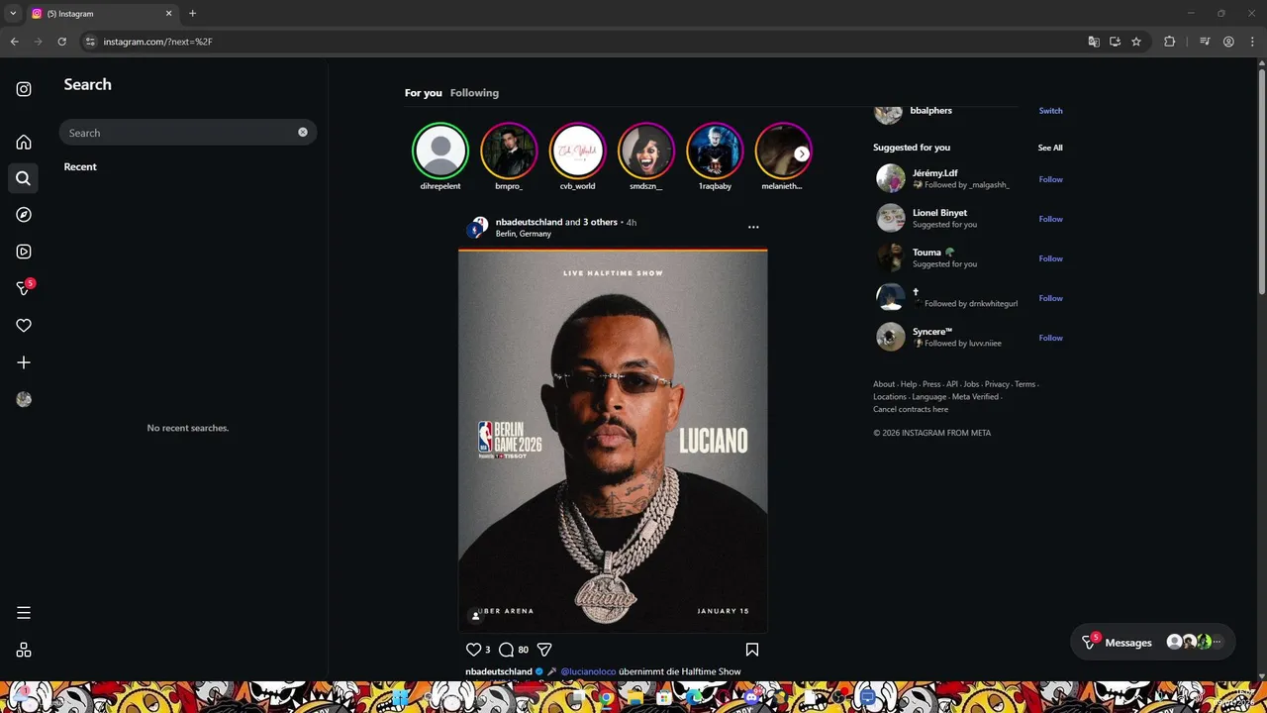Open nbadeutschland post author avatar

(477, 228)
